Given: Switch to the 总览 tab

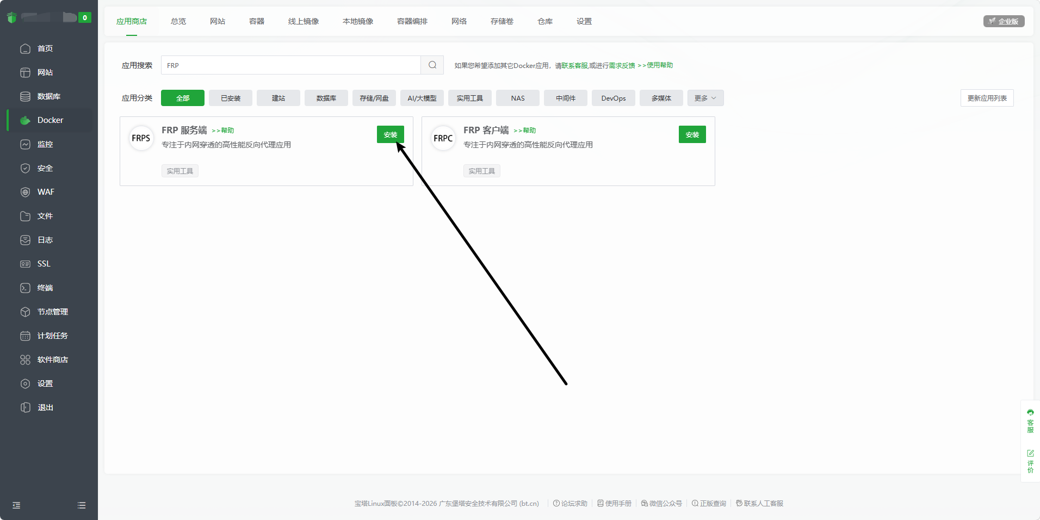Looking at the screenshot, I should coord(178,21).
